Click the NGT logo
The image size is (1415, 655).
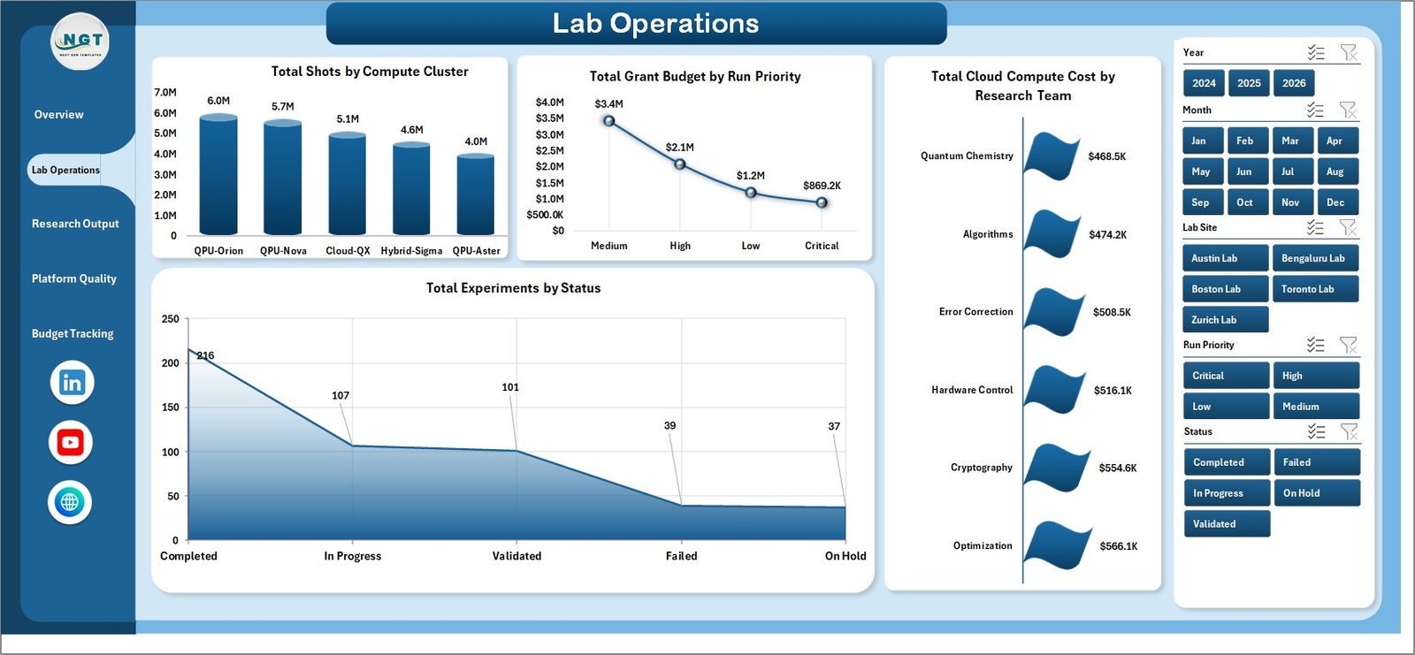[80, 42]
